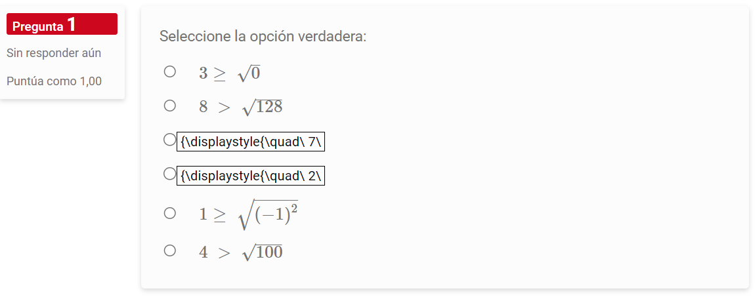Click the √0 radical expression

tap(249, 73)
